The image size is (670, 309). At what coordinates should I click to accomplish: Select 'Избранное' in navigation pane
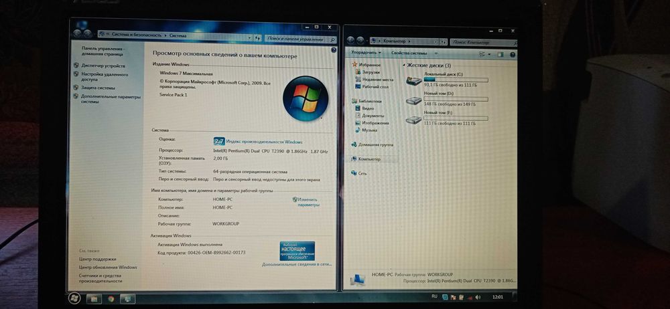(366, 64)
